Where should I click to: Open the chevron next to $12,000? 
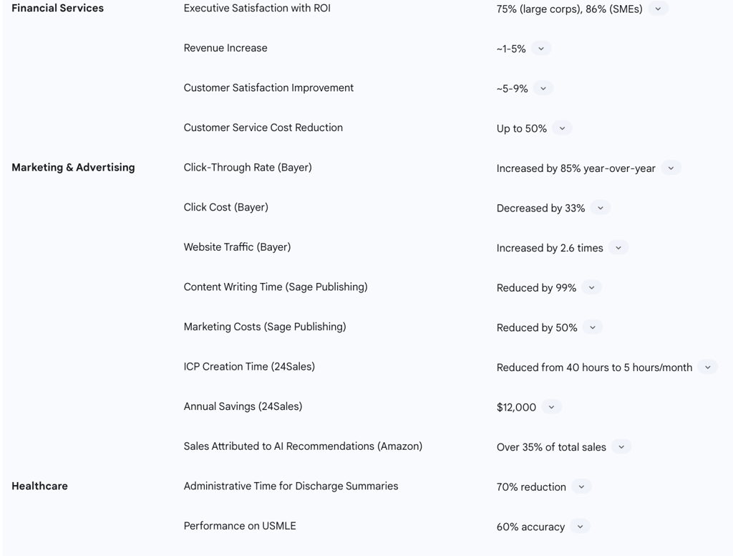coord(551,407)
